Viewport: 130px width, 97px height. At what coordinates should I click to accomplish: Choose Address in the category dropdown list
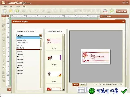click(x=28, y=38)
